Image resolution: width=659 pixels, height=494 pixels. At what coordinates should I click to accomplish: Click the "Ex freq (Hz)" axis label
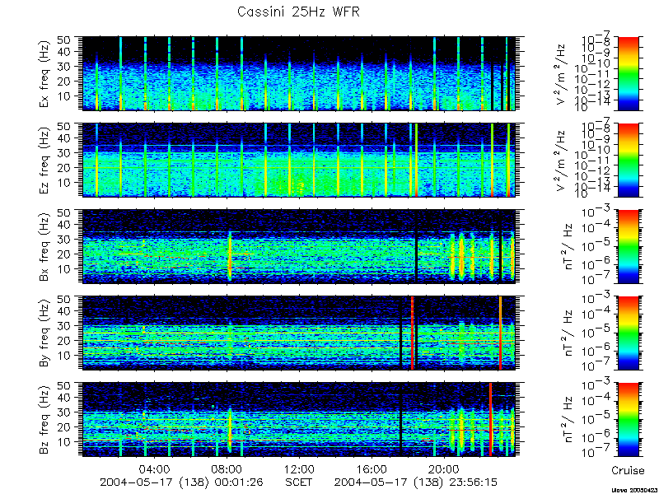45,73
